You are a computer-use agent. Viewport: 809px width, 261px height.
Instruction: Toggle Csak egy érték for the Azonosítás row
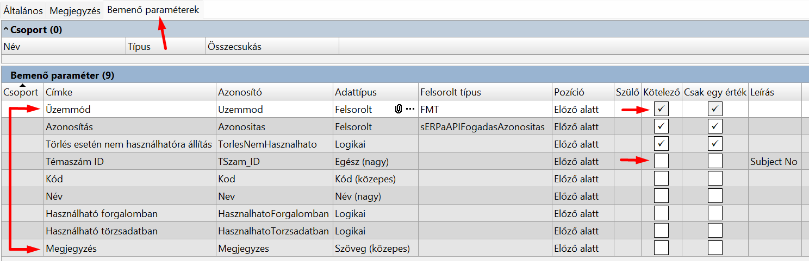[715, 126]
